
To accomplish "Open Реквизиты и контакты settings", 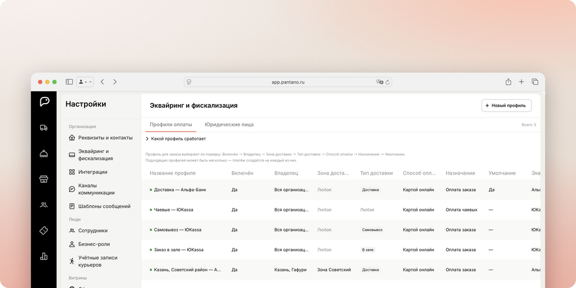I will [101, 138].
